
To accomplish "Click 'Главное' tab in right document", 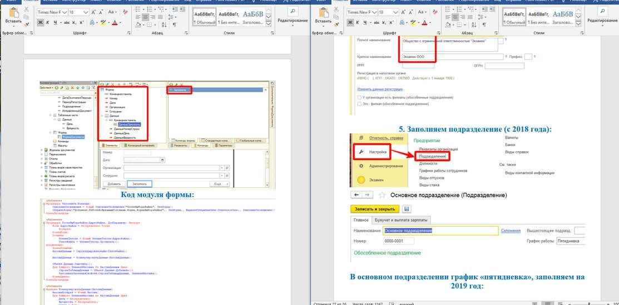I will [361, 221].
